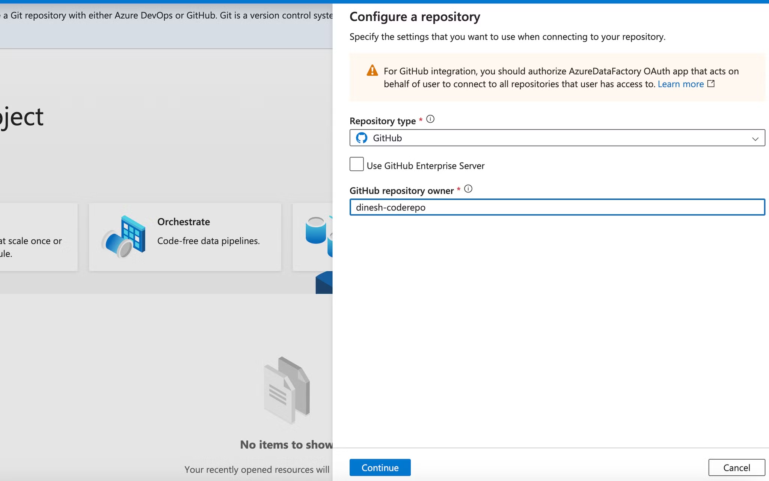Click 'Code-free data pipelines.' text
Screen dimensions: 769x481
[208, 241]
